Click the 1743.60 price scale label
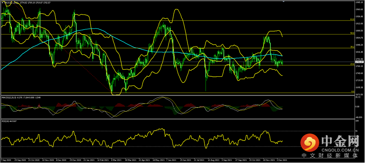 coord(359,73)
